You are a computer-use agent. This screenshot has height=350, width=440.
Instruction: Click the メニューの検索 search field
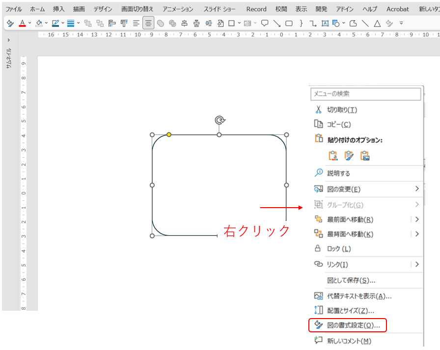(x=366, y=94)
